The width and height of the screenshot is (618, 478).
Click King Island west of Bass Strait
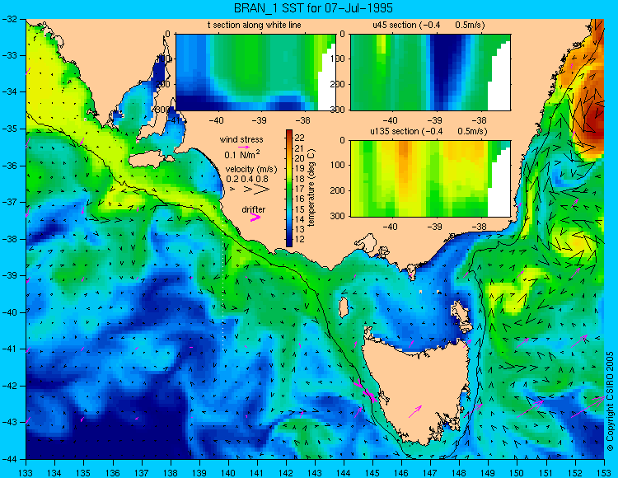coord(344,307)
